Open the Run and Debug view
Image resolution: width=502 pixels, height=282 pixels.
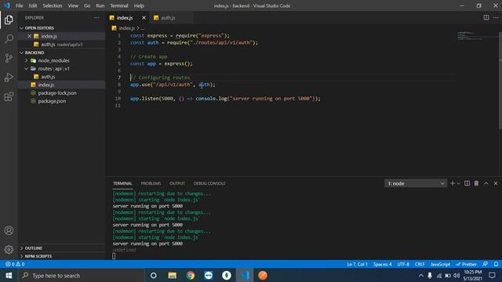(9, 78)
